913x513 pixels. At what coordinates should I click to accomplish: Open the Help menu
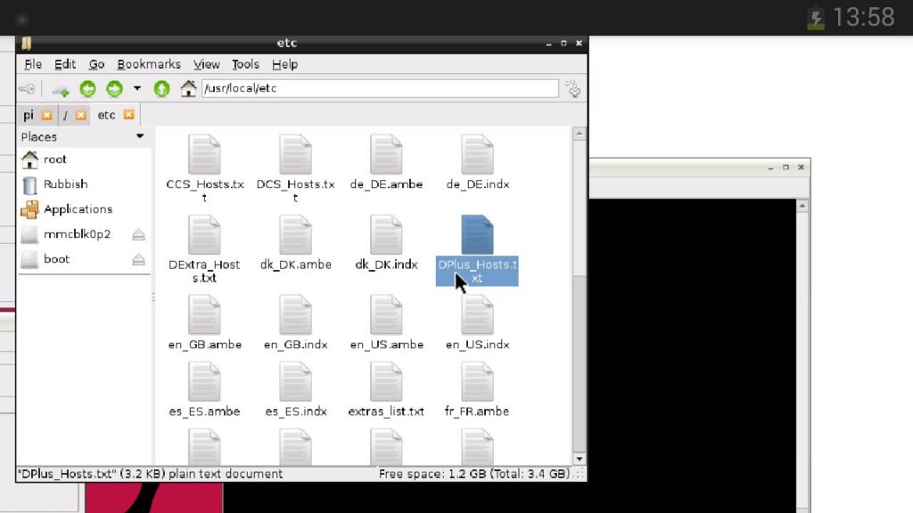284,64
